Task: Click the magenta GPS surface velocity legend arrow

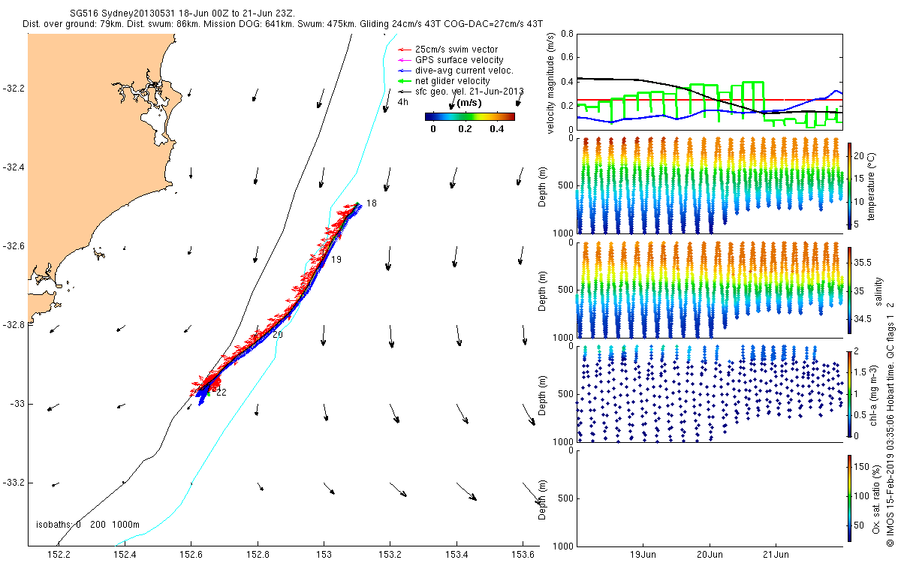Action: point(404,60)
